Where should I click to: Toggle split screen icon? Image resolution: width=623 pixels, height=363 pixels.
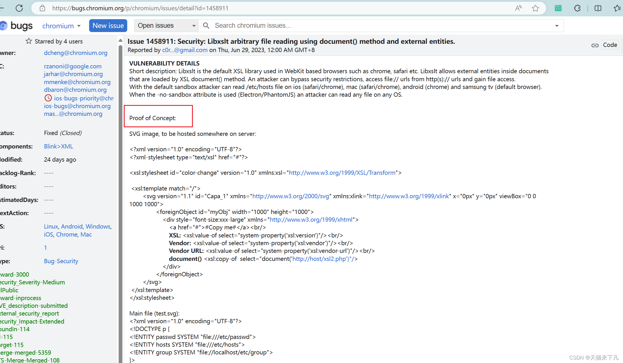(598, 8)
